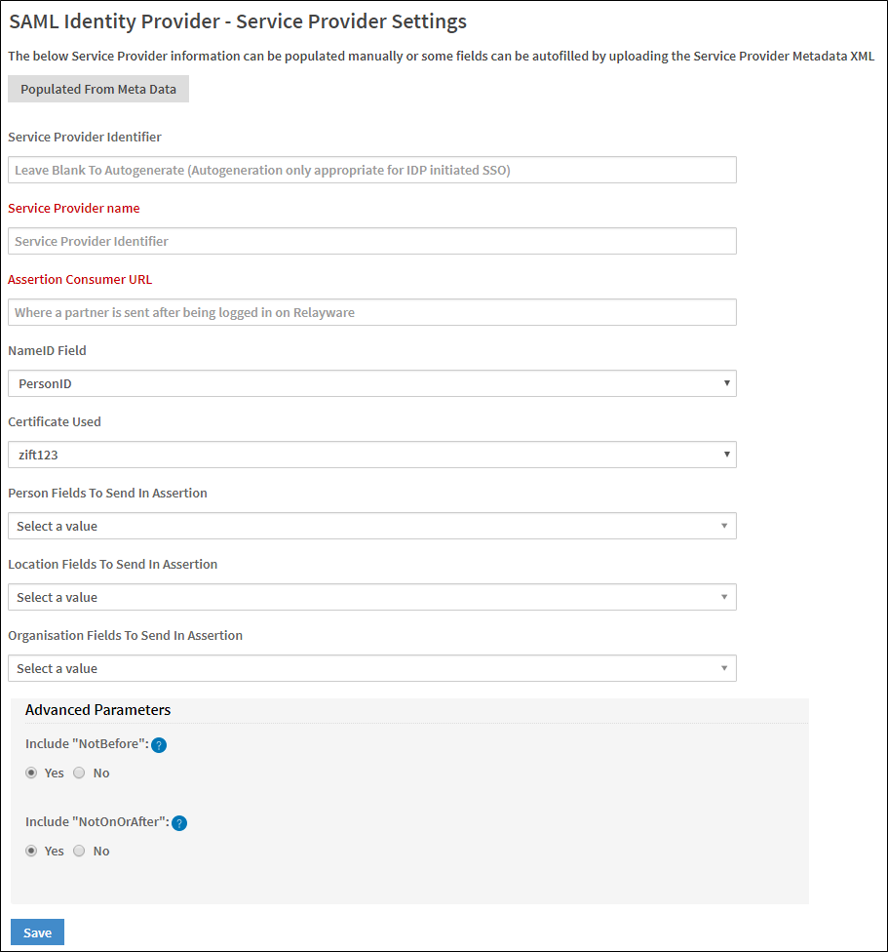
Task: Select No for Include "NotOnOrAfter"
Action: coord(78,851)
